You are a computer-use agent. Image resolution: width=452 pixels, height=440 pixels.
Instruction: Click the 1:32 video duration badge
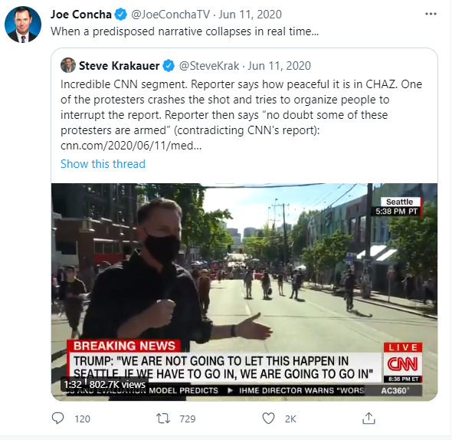point(73,384)
